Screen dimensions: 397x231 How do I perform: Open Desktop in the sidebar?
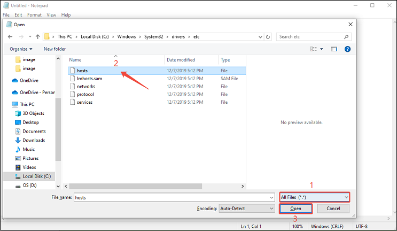pos(27,122)
